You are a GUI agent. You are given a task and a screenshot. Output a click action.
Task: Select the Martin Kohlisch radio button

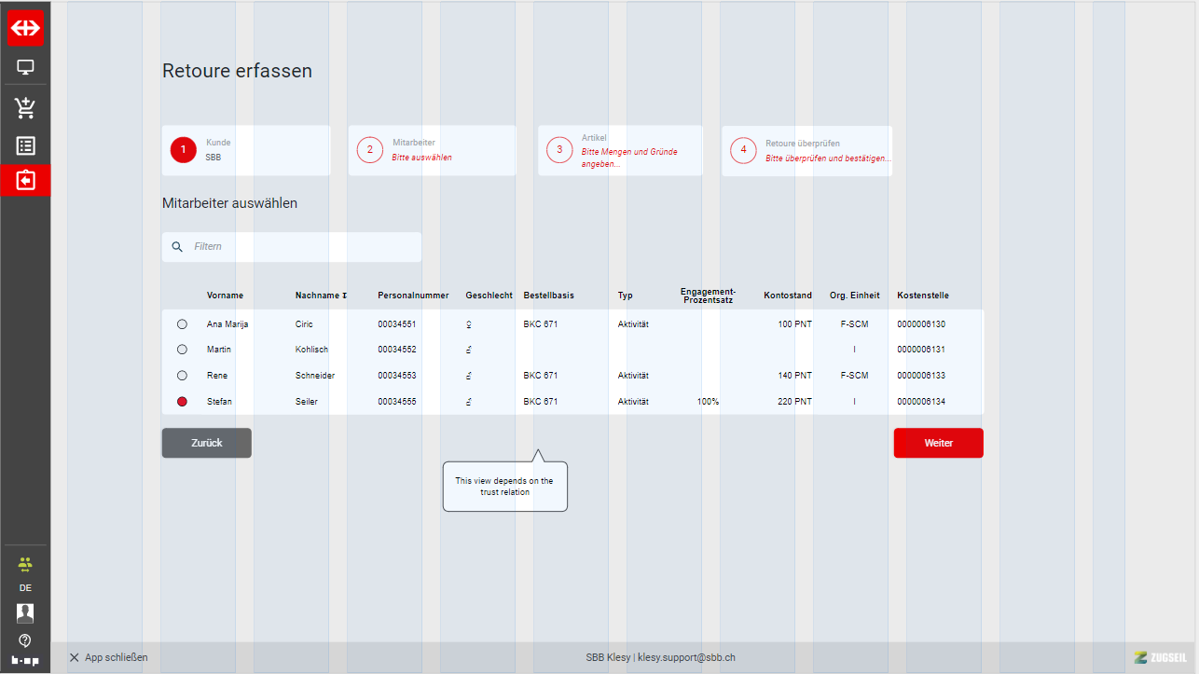(182, 350)
